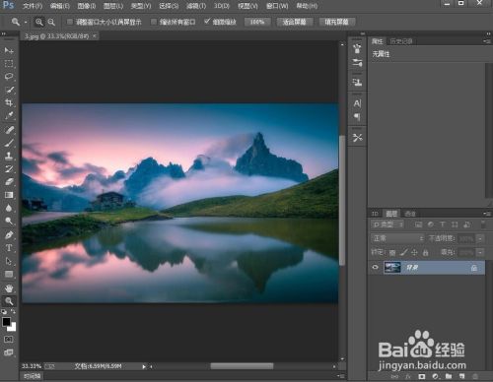Create a new layer group
The width and height of the screenshot is (493, 382).
click(x=449, y=376)
